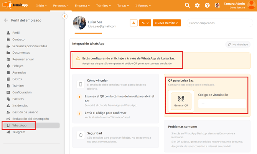Open the Personas menu

click(61, 6)
